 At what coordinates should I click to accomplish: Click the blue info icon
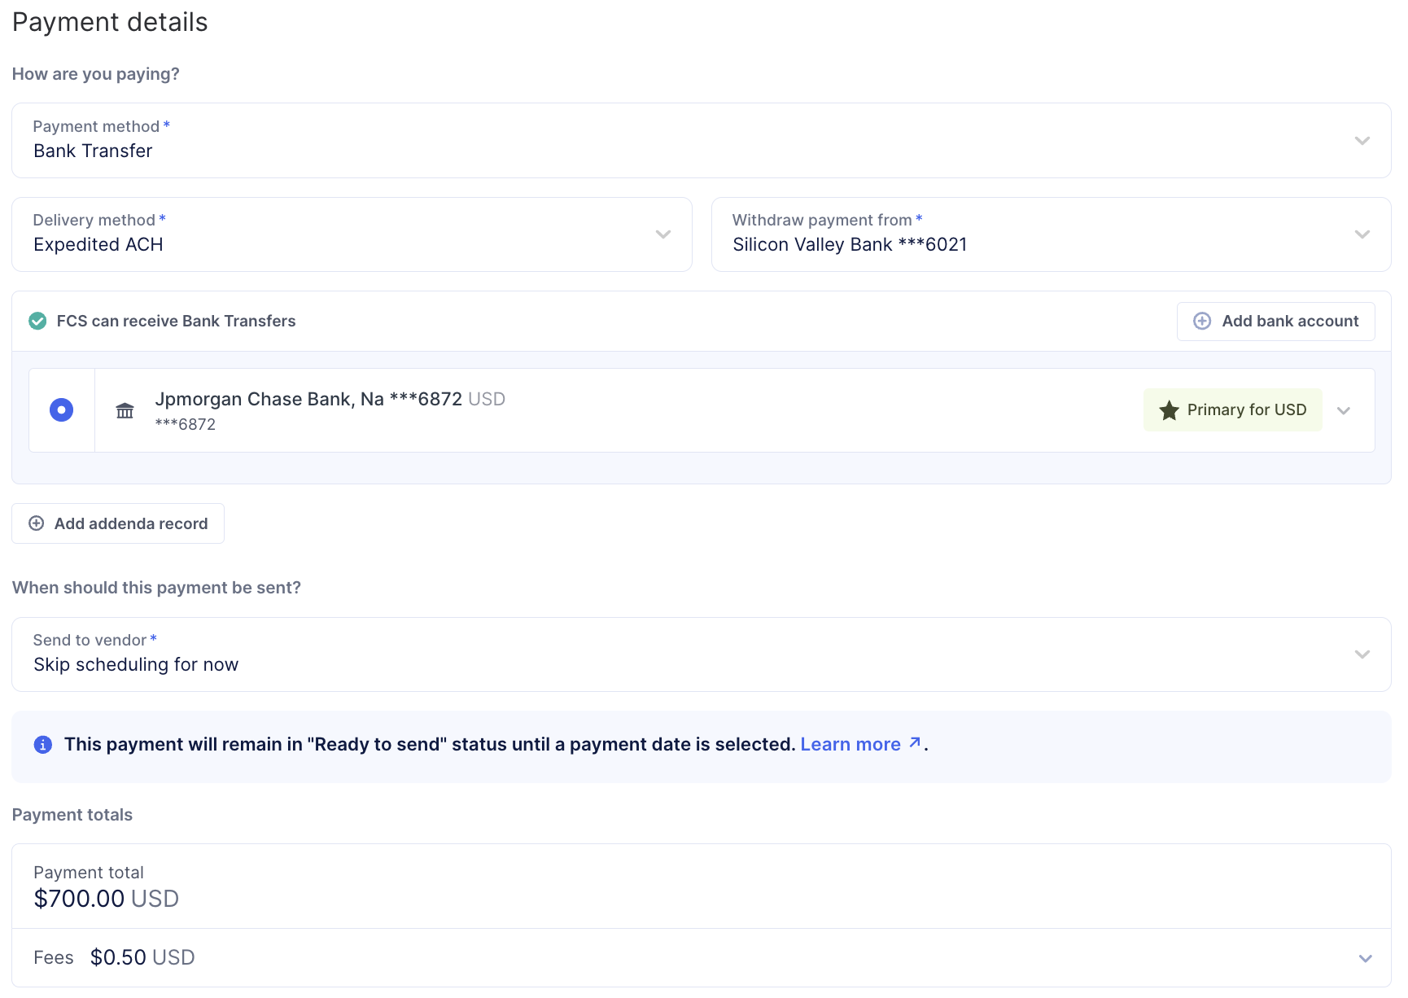pos(43,744)
